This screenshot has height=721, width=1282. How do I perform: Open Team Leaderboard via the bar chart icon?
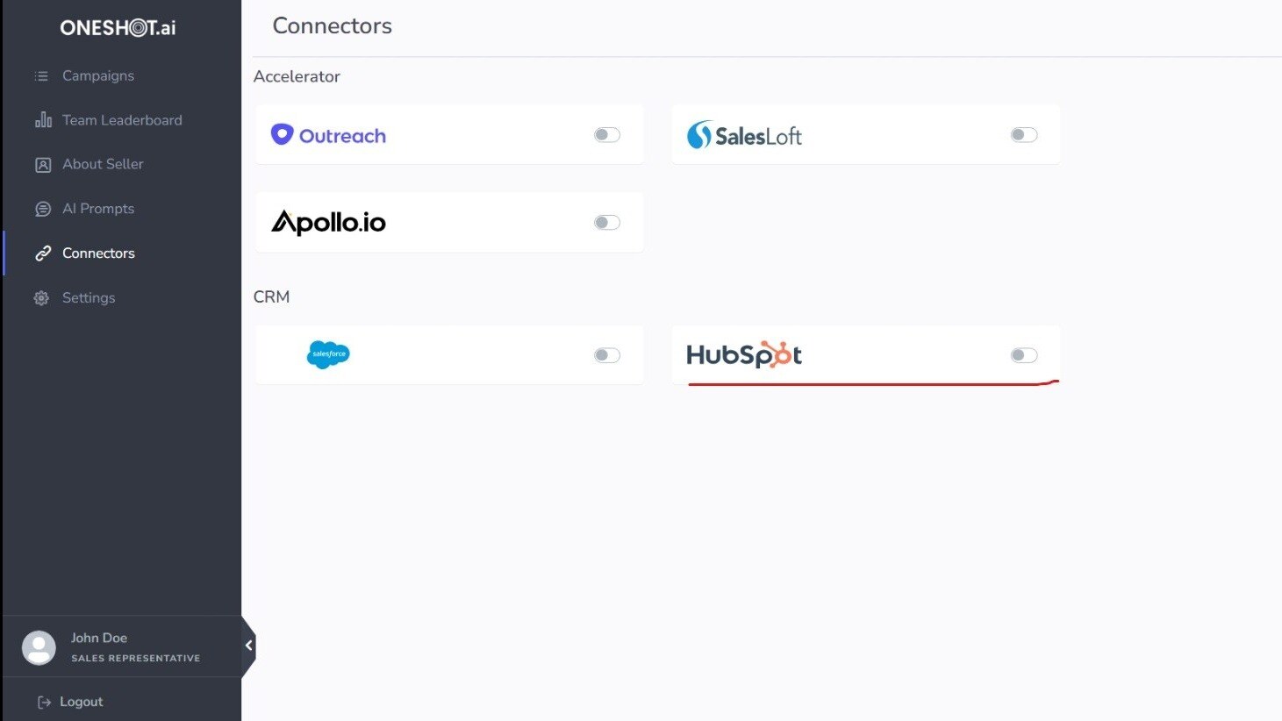coord(42,120)
